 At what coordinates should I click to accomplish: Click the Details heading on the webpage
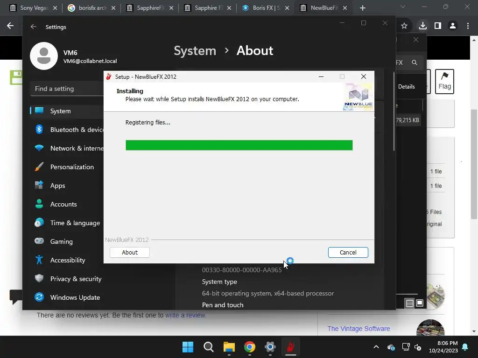407,87
